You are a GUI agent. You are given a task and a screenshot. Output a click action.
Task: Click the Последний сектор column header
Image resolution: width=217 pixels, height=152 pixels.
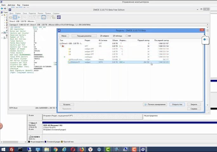161,40
